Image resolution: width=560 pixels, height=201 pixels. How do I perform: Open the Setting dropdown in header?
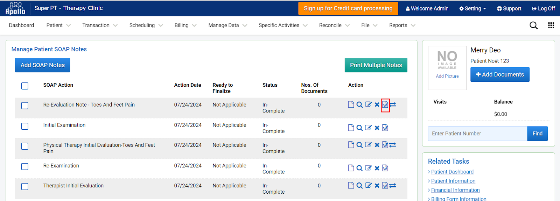tap(472, 8)
